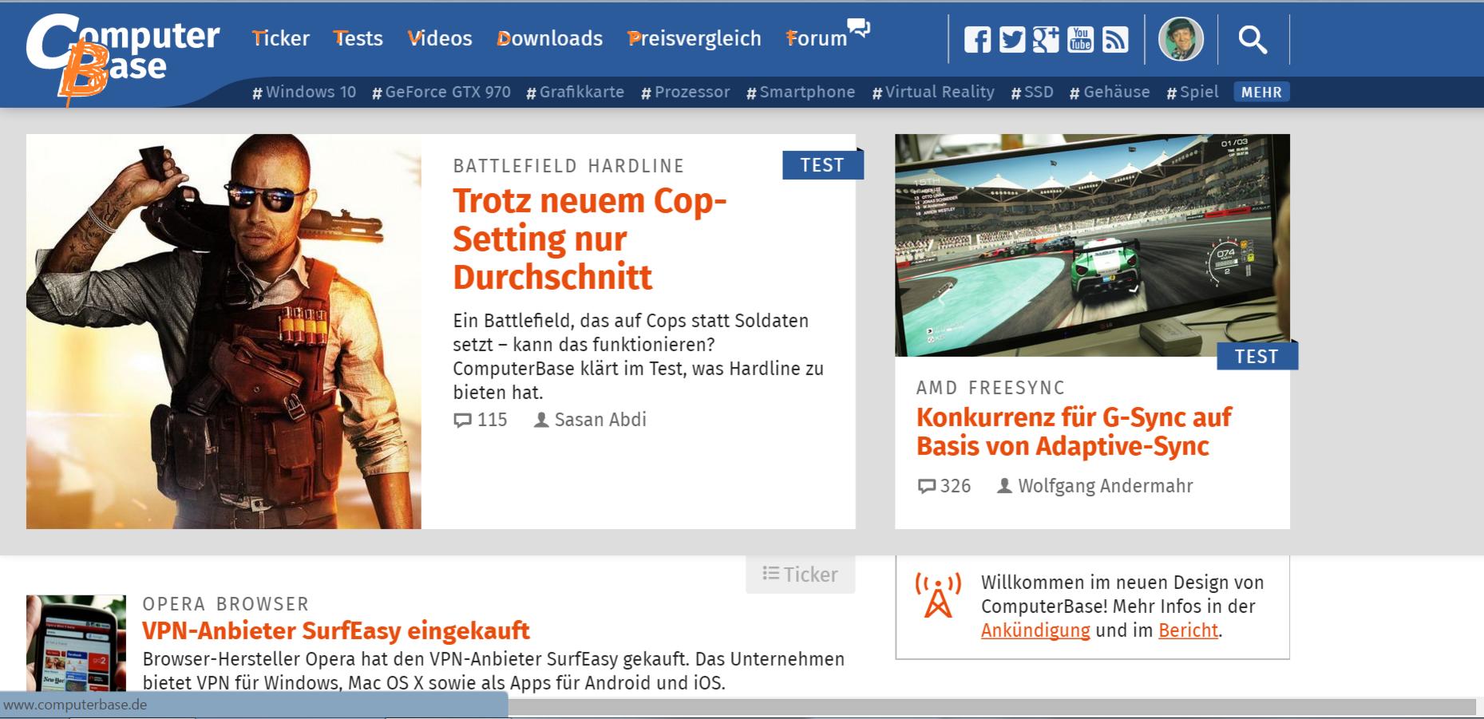Click the Battlefield article teaser text
This screenshot has width=1484, height=719.
(638, 357)
